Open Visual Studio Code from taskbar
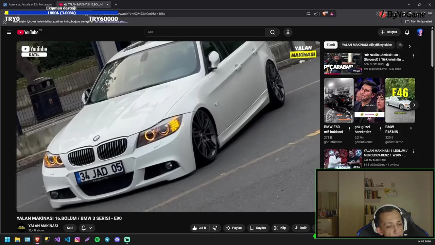 (x=67, y=240)
